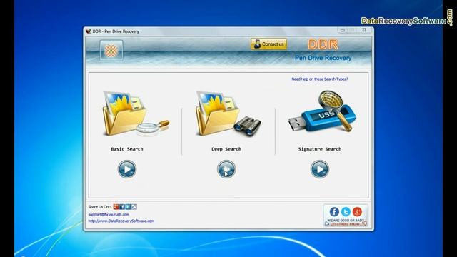Click the 'Basic Search' label
This screenshot has height=257, width=457.
(127, 149)
